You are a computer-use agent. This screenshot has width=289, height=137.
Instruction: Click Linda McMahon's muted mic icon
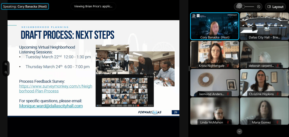(x=228, y=122)
